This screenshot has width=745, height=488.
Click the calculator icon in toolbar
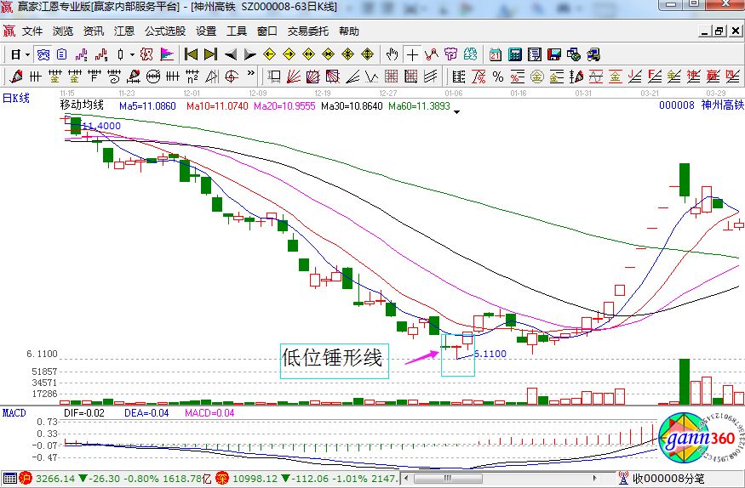pos(514,54)
